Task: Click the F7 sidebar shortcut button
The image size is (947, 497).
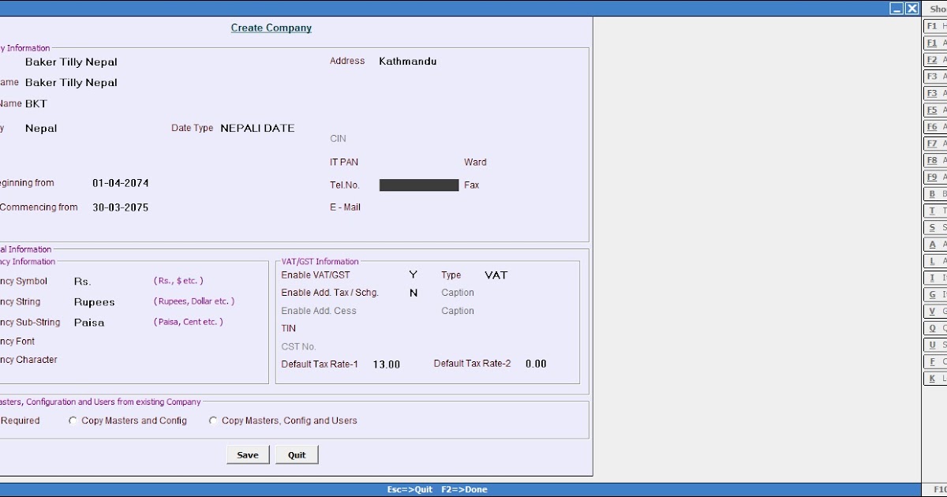Action: [935, 144]
